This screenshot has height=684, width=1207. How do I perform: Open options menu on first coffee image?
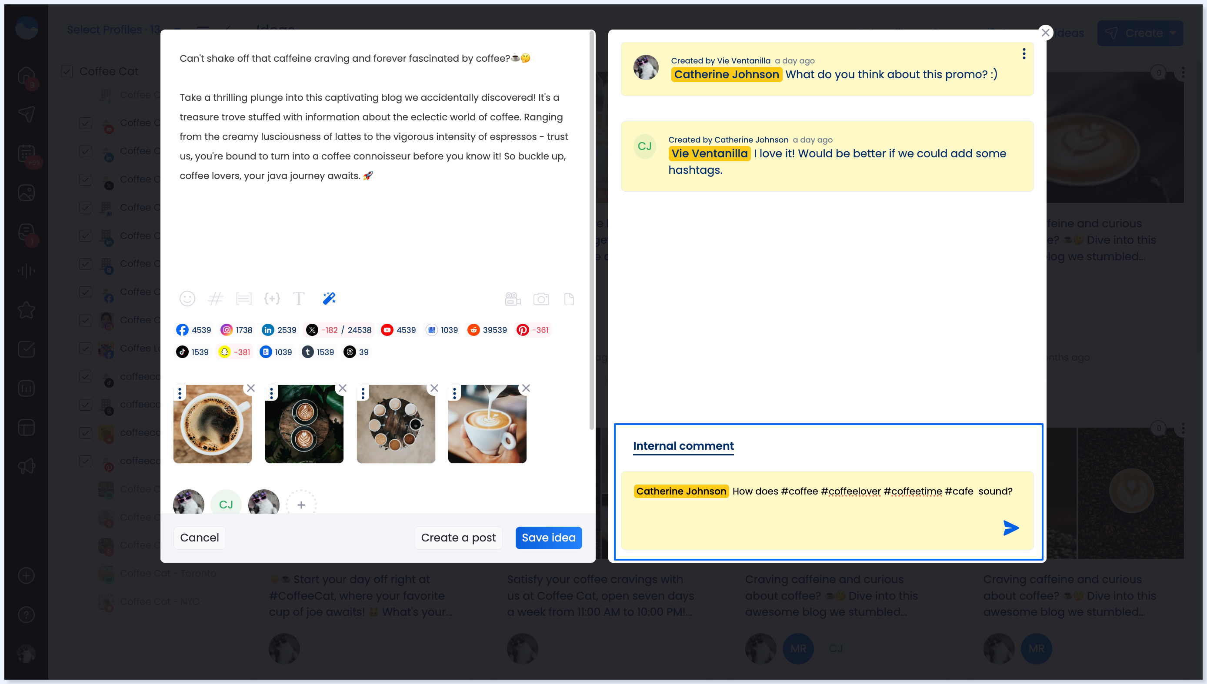(x=180, y=393)
